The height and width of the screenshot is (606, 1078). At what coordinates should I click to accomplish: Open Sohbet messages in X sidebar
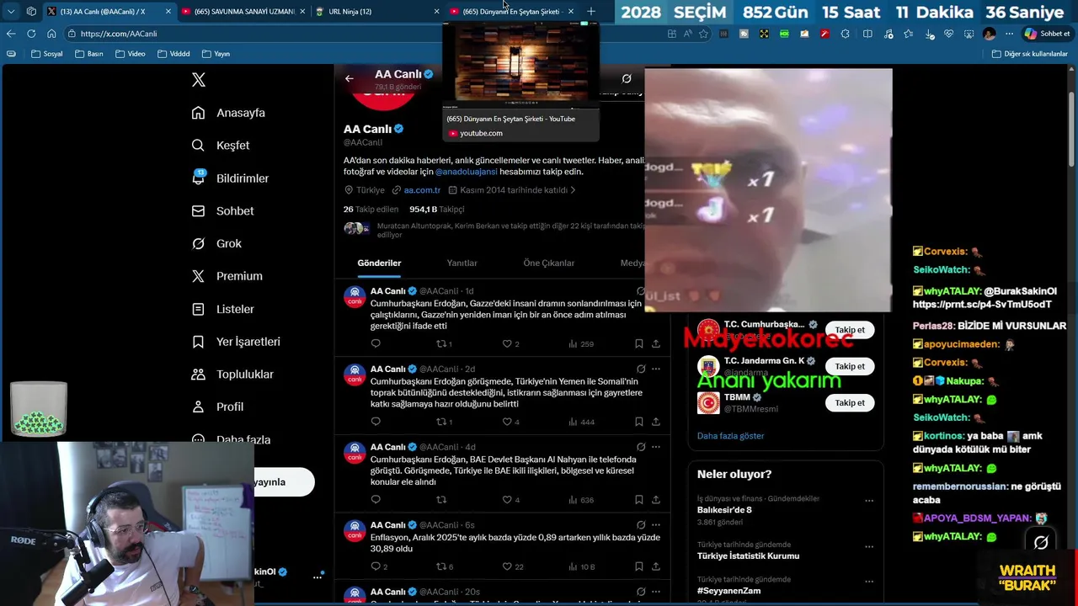222,211
